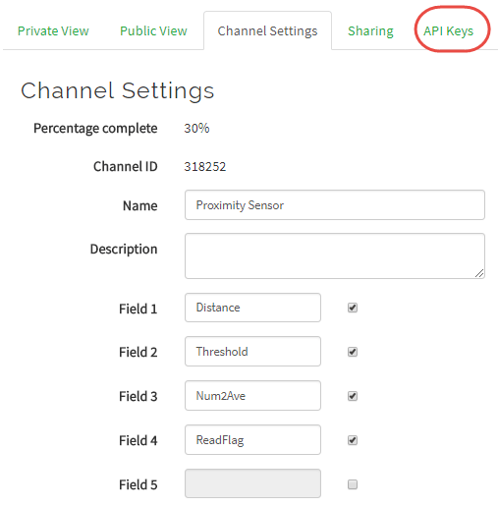
Task: Switch to the Private View tab
Action: pyautogui.click(x=53, y=31)
